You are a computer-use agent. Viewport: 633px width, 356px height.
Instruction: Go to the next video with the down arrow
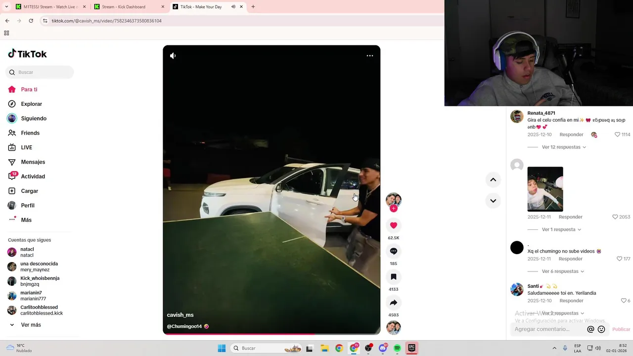click(x=493, y=201)
